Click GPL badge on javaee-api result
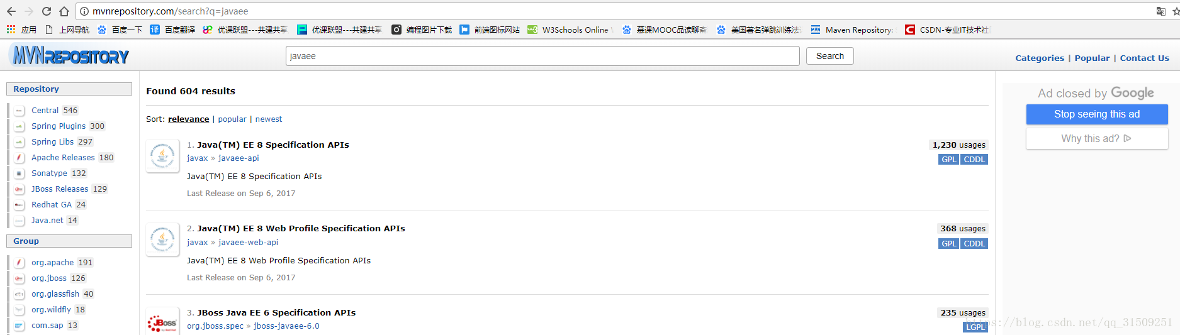1180x335 pixels. 948,160
